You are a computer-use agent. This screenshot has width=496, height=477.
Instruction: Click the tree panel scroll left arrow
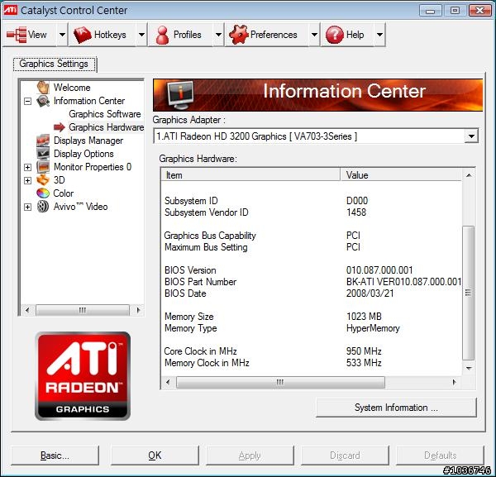tap(27, 310)
